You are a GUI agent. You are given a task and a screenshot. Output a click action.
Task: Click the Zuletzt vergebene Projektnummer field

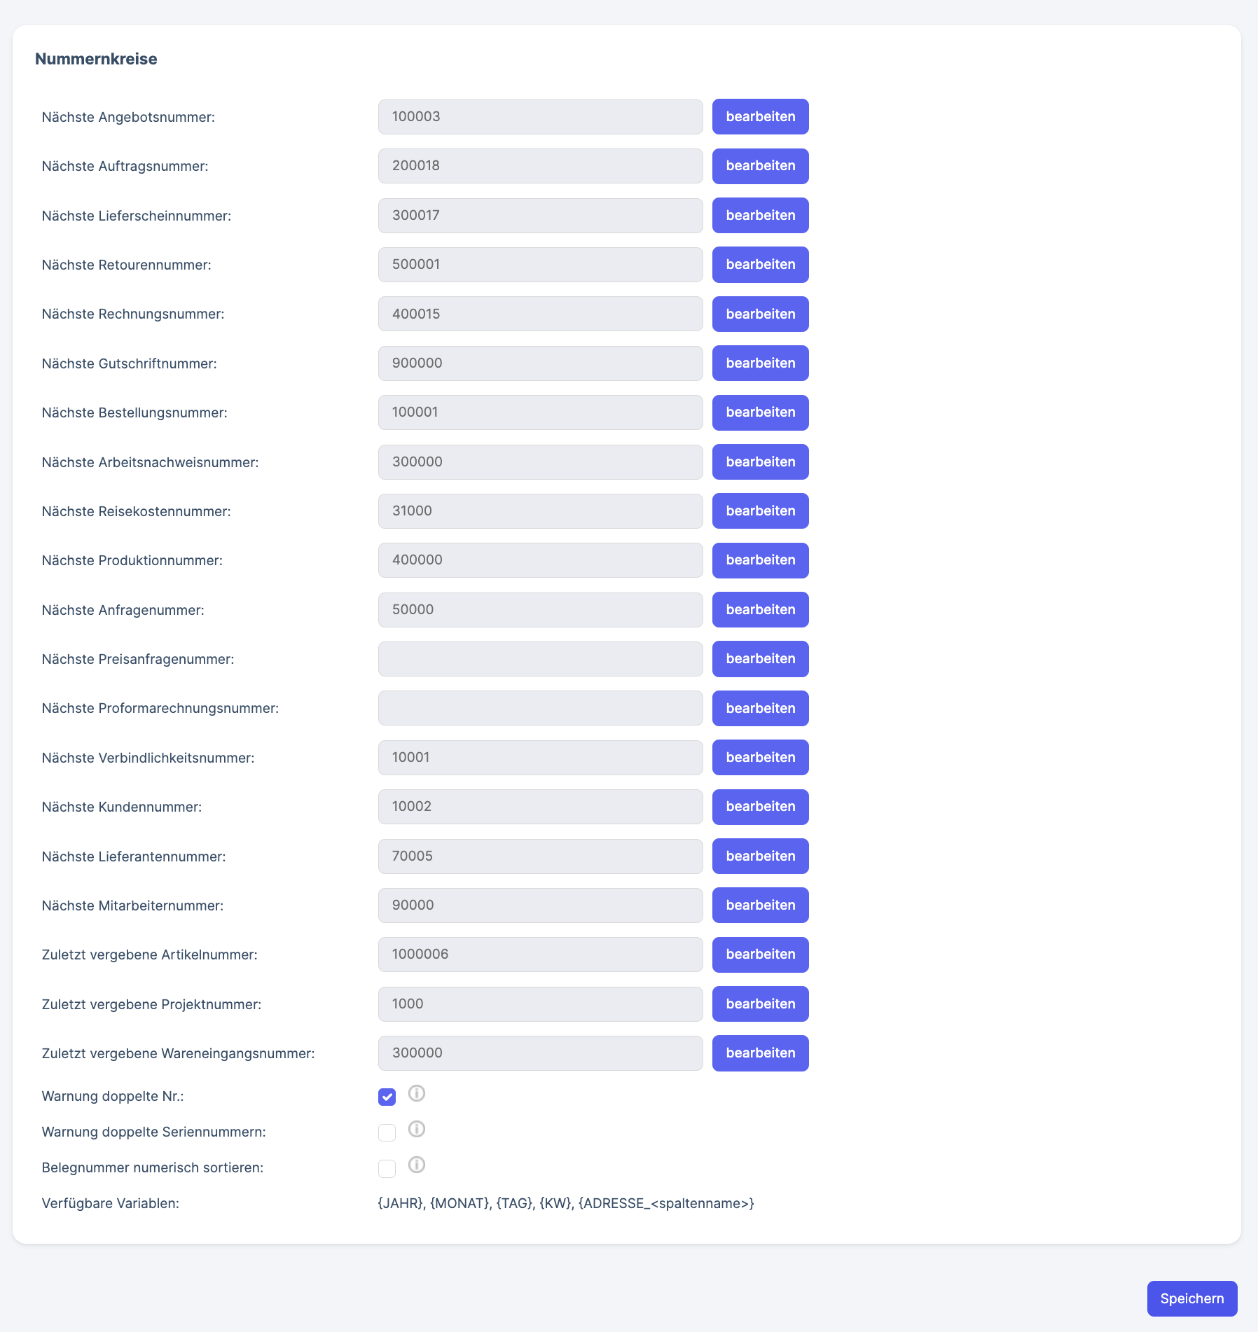(x=540, y=1004)
